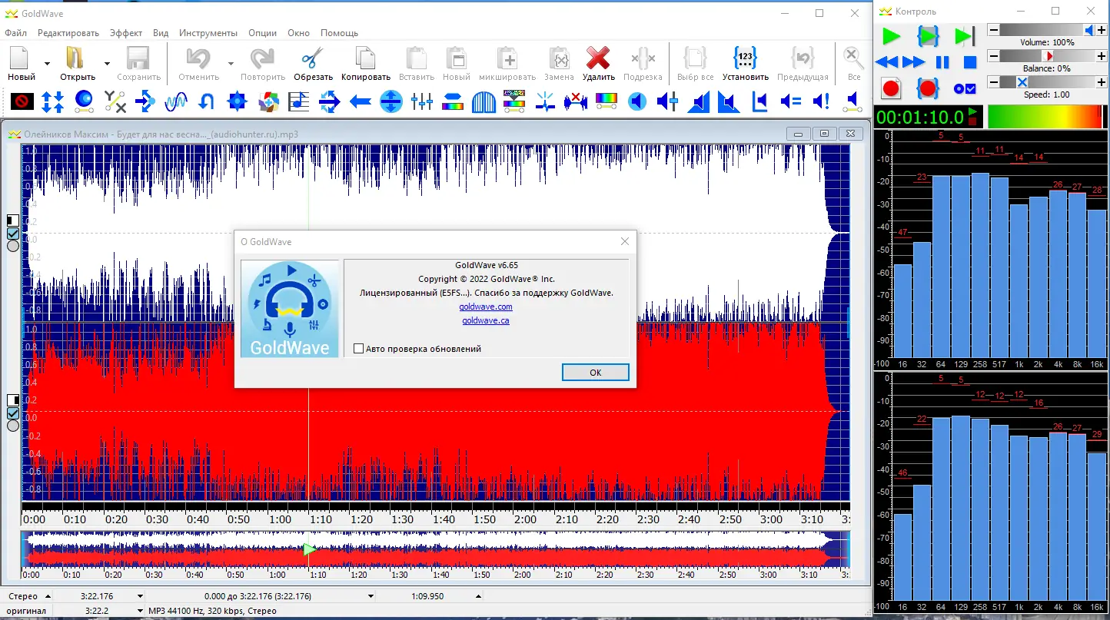This screenshot has height=620, width=1110.
Task: Open the dropdown arrow next to Новый
Action: click(x=47, y=63)
